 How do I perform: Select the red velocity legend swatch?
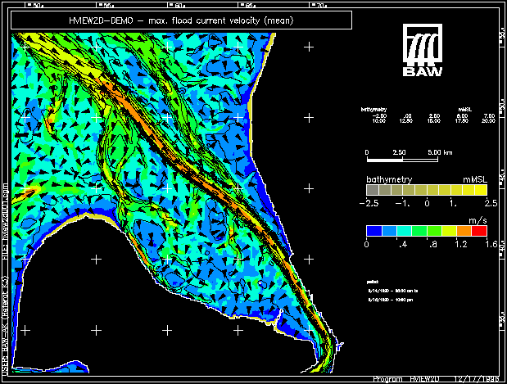tap(479, 231)
